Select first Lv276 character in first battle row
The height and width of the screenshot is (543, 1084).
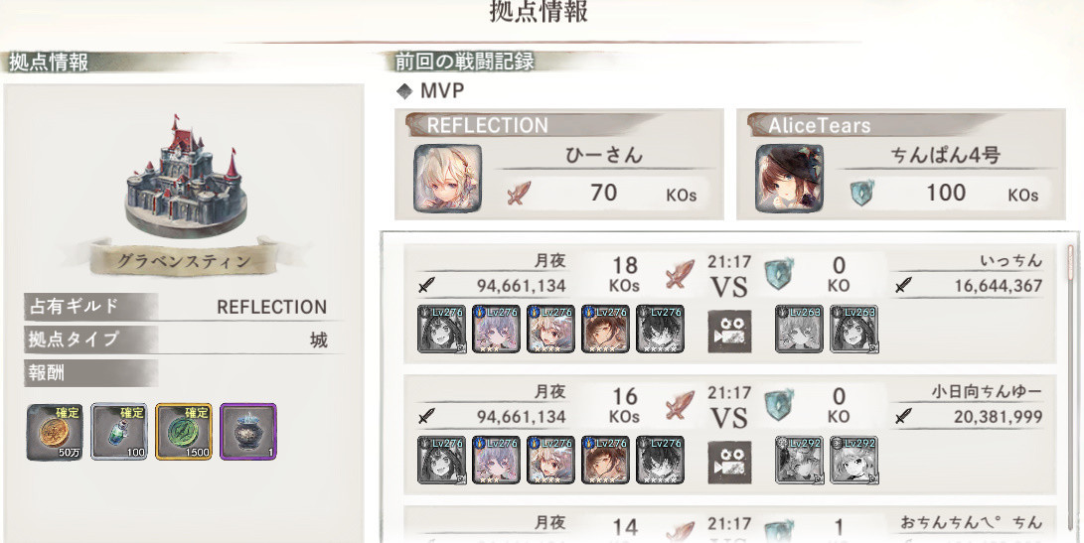point(442,329)
